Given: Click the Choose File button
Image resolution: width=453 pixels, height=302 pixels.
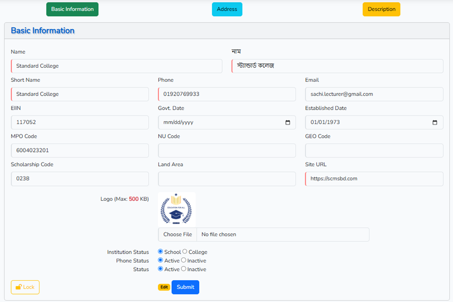Looking at the screenshot, I should click(177, 235).
